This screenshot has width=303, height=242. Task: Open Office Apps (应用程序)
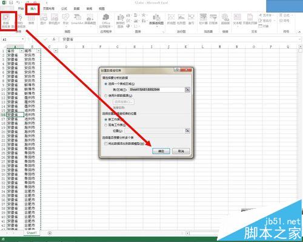pos(105,21)
